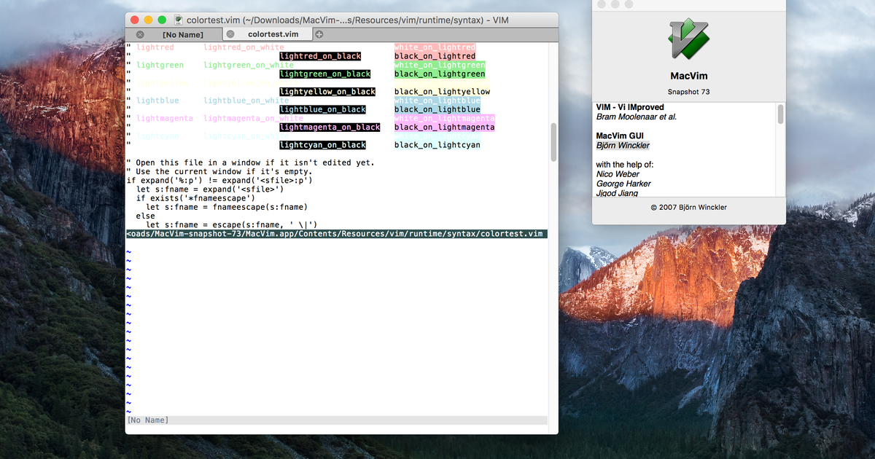Click the VIM editor scrollbar thumb
The height and width of the screenshot is (459, 875).
coord(553,141)
